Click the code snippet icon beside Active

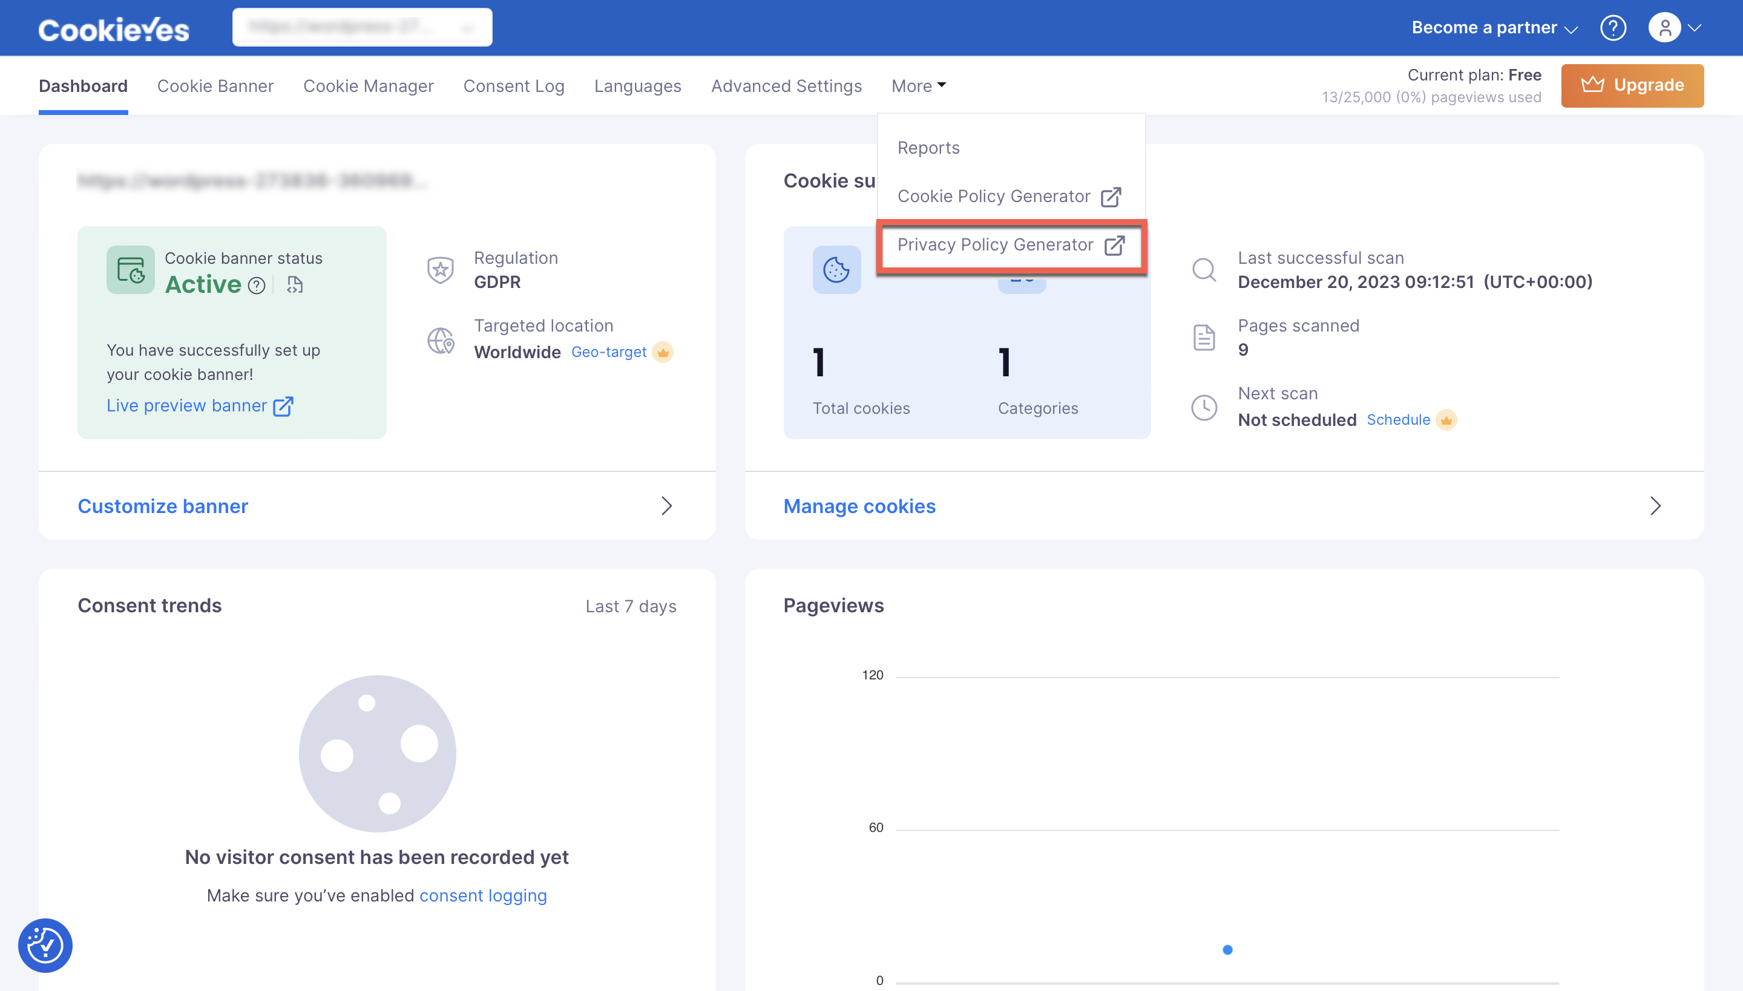pyautogui.click(x=295, y=284)
